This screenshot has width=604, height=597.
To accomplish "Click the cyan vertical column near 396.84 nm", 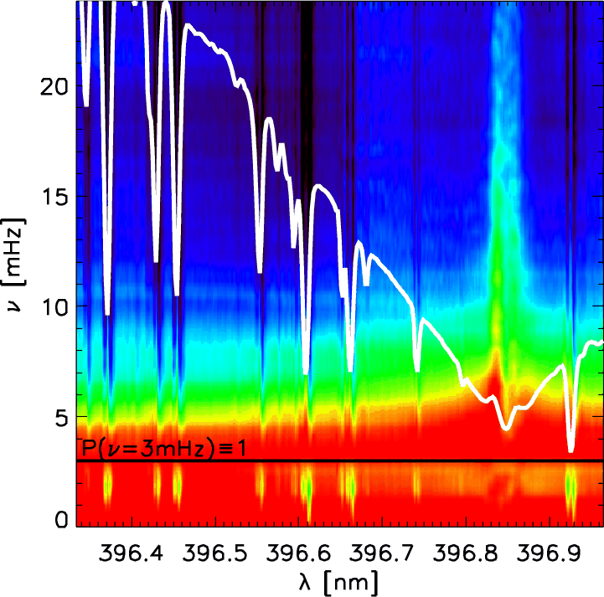I will (x=503, y=126).
